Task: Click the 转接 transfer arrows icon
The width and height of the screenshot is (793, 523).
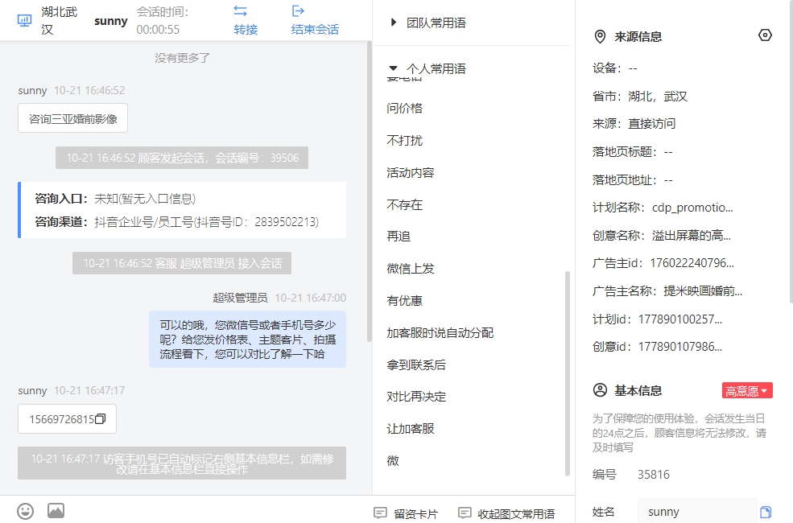Action: click(240, 11)
